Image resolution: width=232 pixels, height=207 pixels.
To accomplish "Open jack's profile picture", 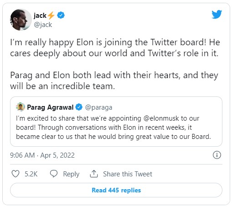I will [21, 20].
